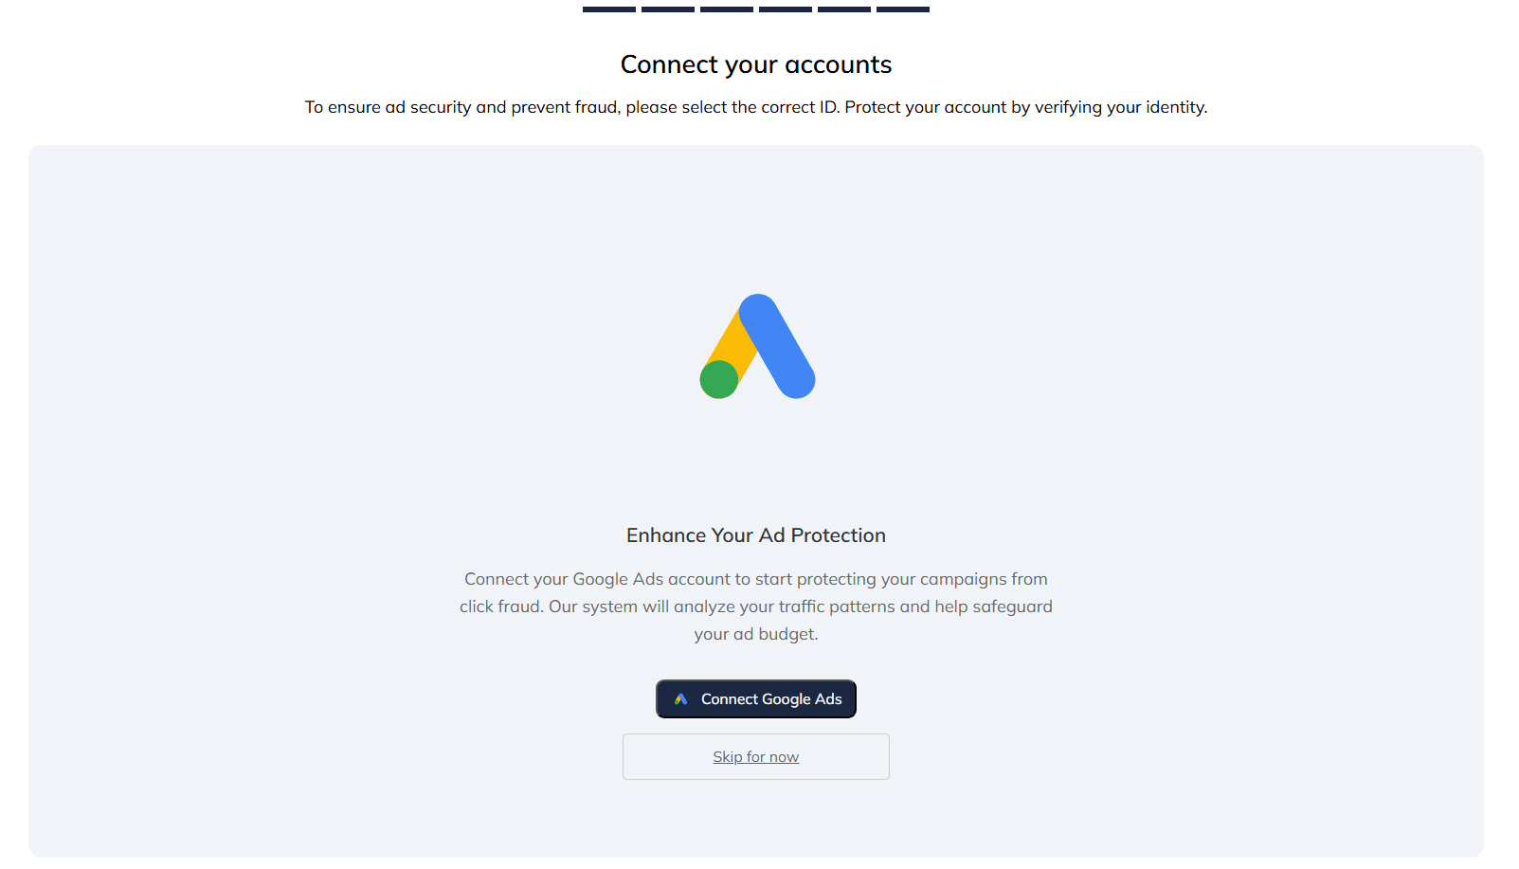
Task: Click the sixth and last progress step segment
Action: click(903, 9)
